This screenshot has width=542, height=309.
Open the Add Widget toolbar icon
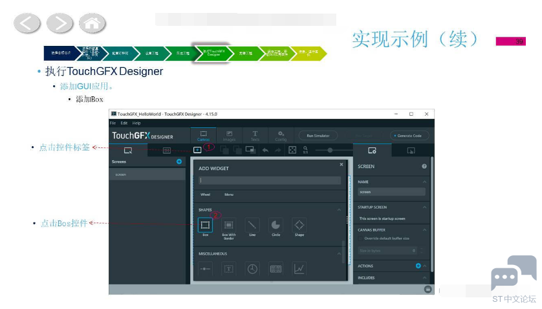tap(197, 150)
